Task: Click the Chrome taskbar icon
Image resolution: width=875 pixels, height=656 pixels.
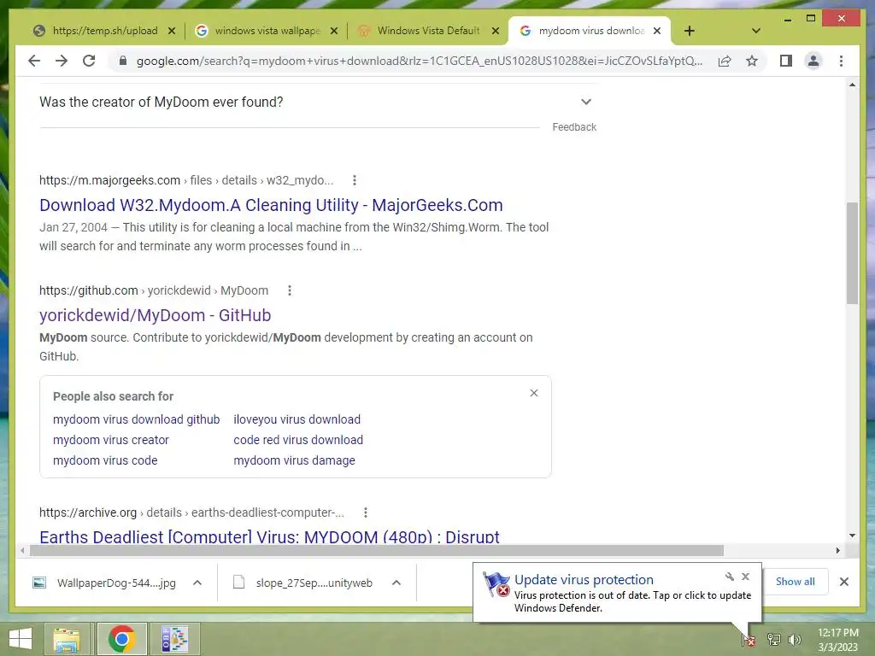Action: pos(121,639)
